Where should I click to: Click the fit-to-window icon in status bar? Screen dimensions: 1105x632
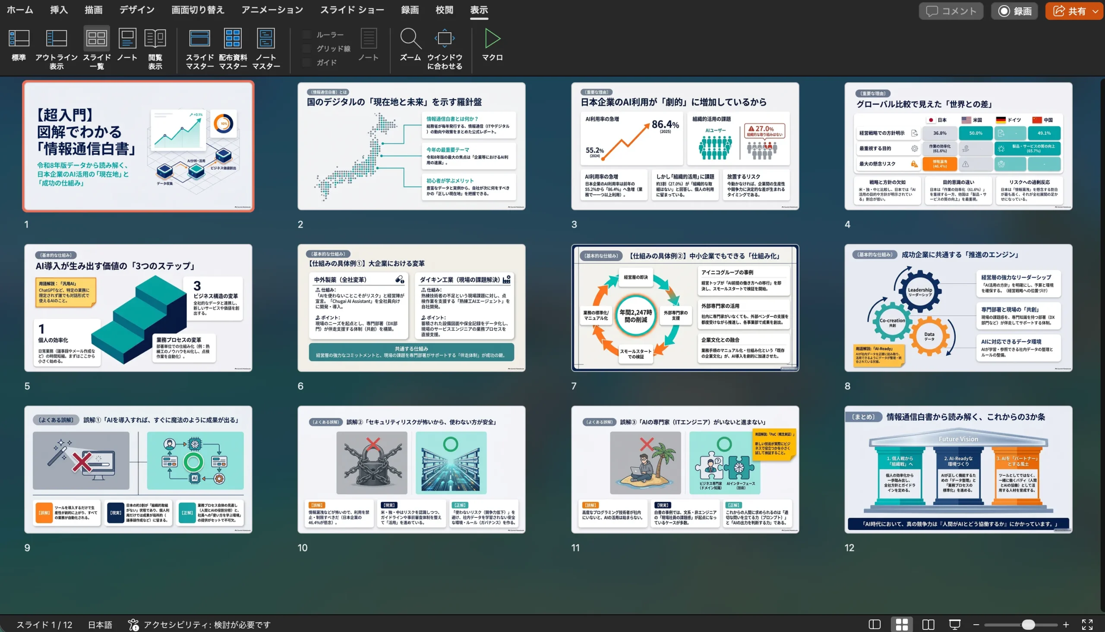pyautogui.click(x=1087, y=625)
